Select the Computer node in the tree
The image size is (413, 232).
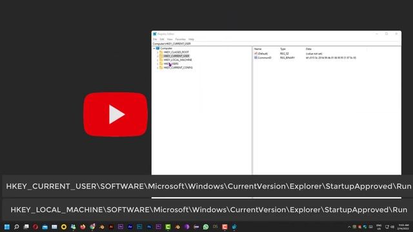pos(166,48)
